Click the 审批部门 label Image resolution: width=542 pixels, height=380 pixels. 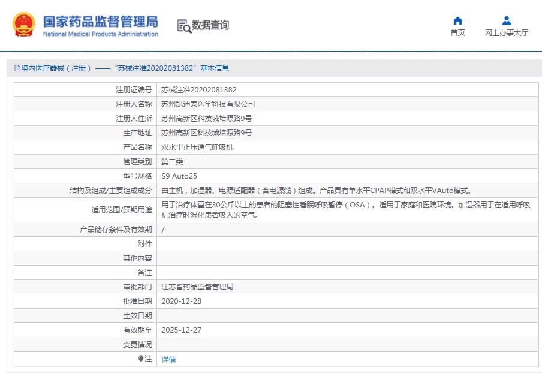tap(137, 286)
